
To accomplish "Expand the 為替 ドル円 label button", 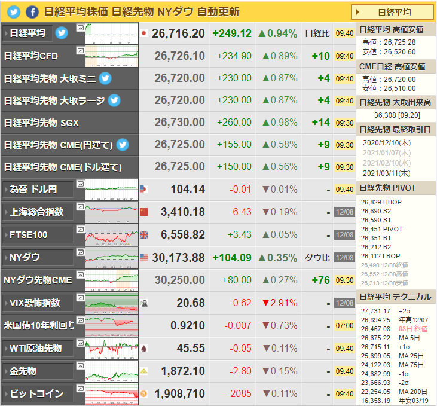I will 38,190.
